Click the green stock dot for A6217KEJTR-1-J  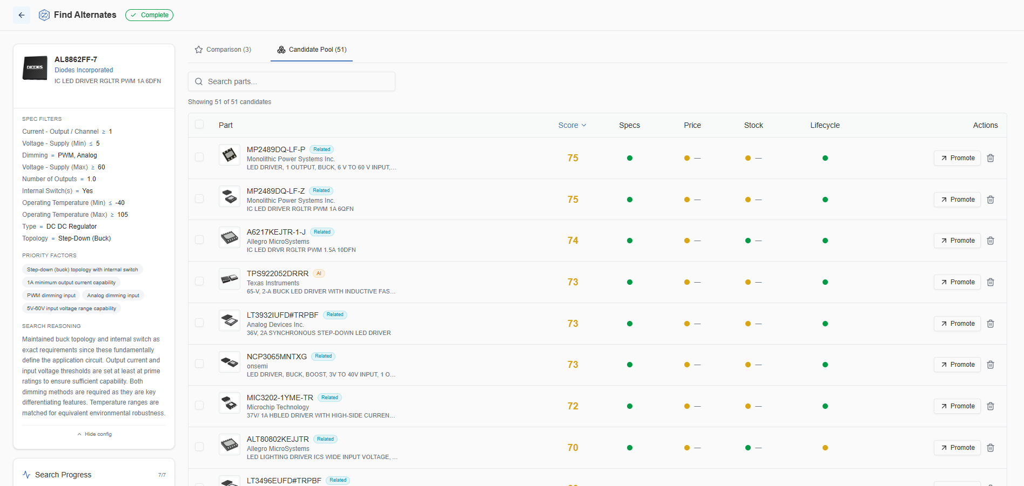point(748,241)
